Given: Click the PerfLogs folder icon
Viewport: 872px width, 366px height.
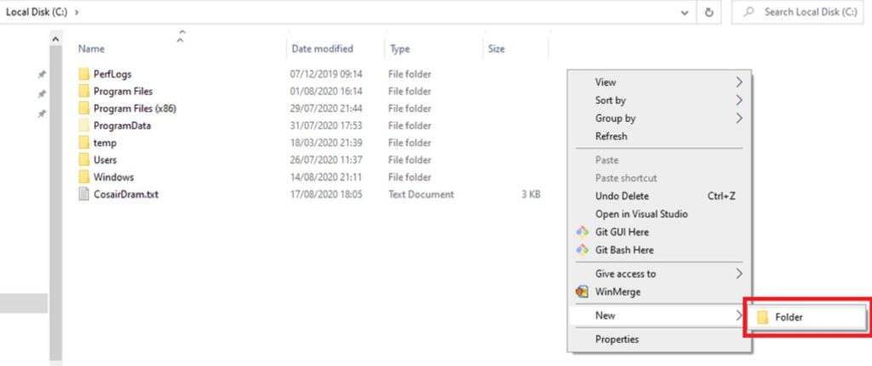Looking at the screenshot, I should click(x=83, y=74).
